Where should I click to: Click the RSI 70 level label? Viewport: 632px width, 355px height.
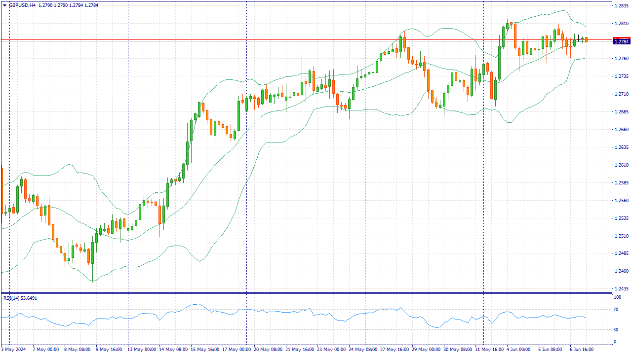[616, 310]
